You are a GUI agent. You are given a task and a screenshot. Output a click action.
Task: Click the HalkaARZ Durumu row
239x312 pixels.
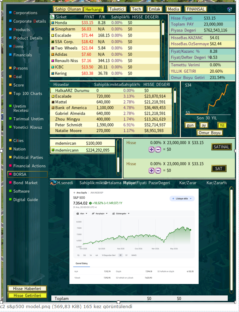pyautogui.click(x=111, y=90)
